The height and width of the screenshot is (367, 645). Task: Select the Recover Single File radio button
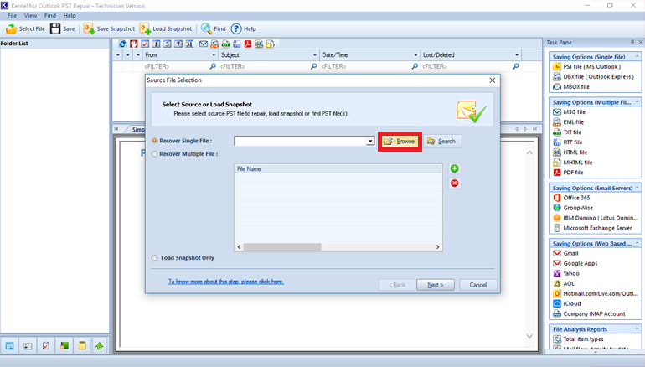154,142
